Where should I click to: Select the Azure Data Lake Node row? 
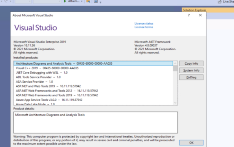tap(94, 104)
